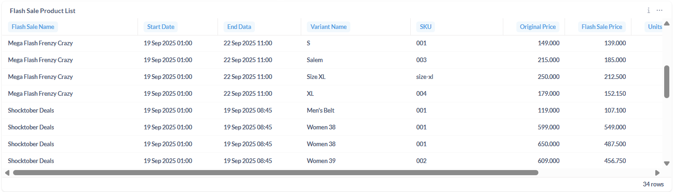Viewport: 674px width, 192px height.
Task: Sort by Flash Sale Name column
Action: 33,27
